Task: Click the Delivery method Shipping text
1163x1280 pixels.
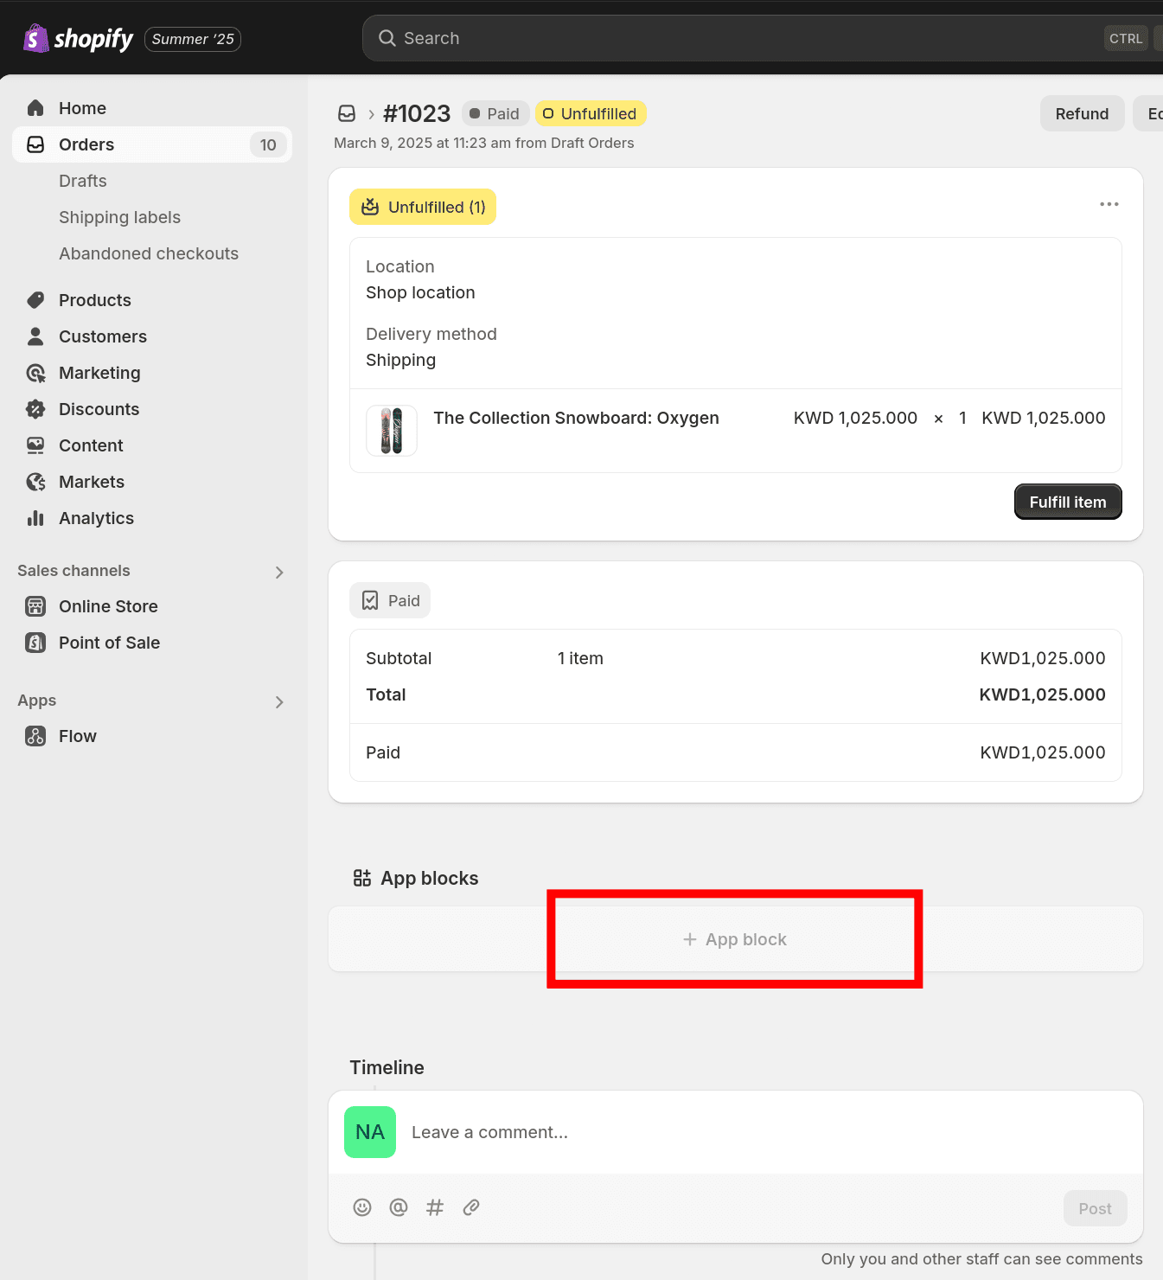Action: 400,360
